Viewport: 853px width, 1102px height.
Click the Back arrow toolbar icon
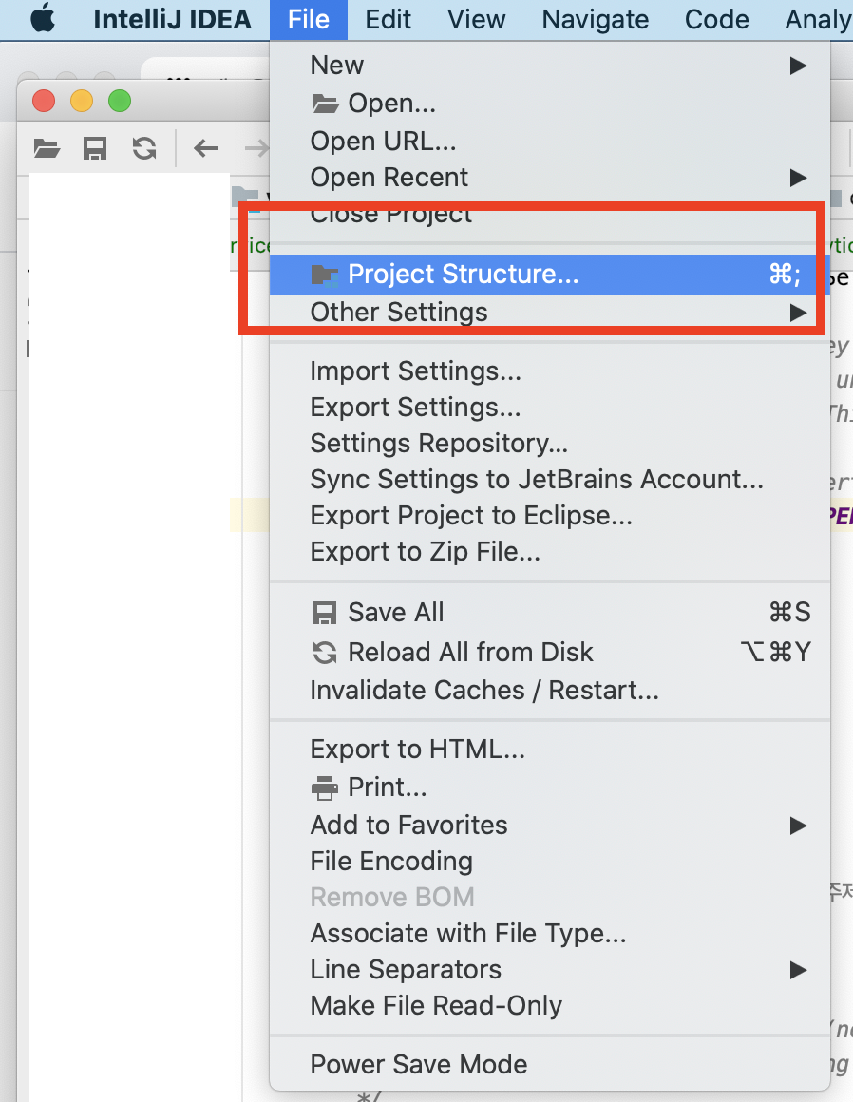206,148
